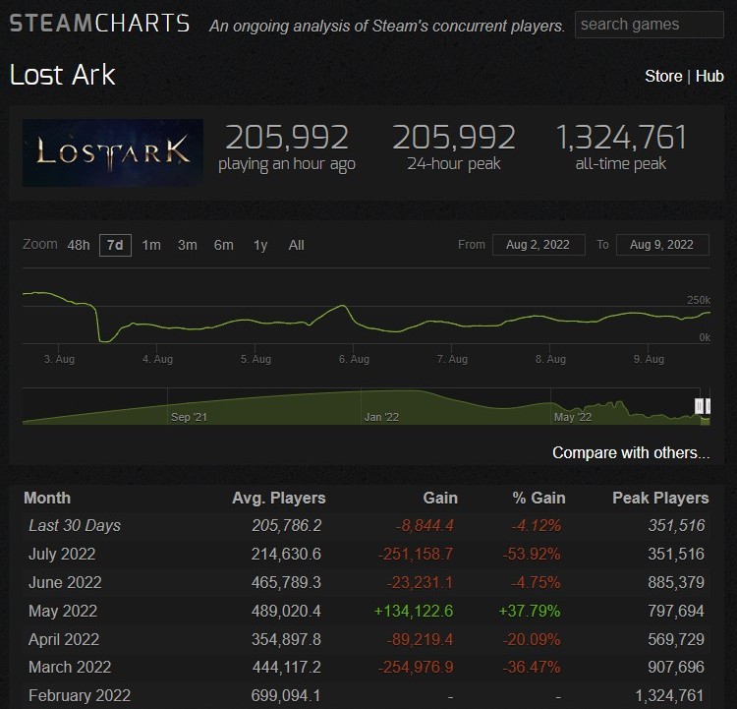
Task: Click the Month column header
Action: (x=47, y=498)
